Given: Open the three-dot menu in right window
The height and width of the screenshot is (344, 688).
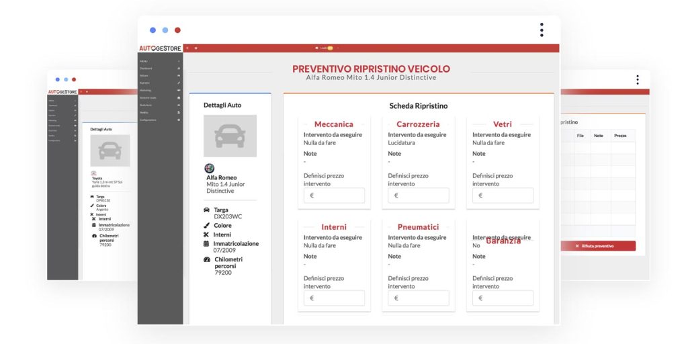Looking at the screenshot, I should coord(637,80).
